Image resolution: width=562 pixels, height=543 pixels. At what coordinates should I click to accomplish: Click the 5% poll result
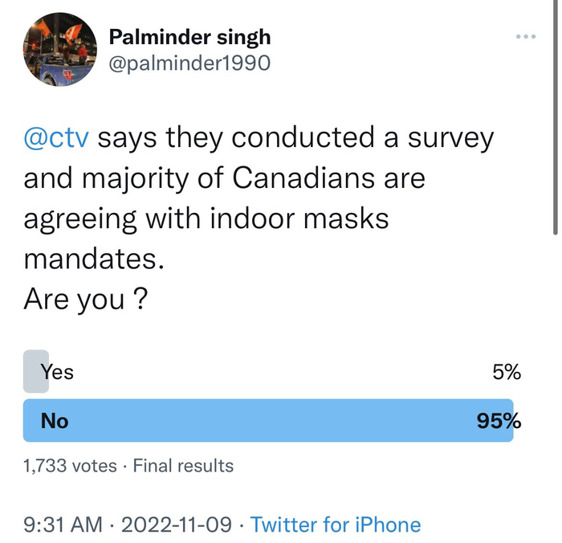pyautogui.click(x=506, y=372)
